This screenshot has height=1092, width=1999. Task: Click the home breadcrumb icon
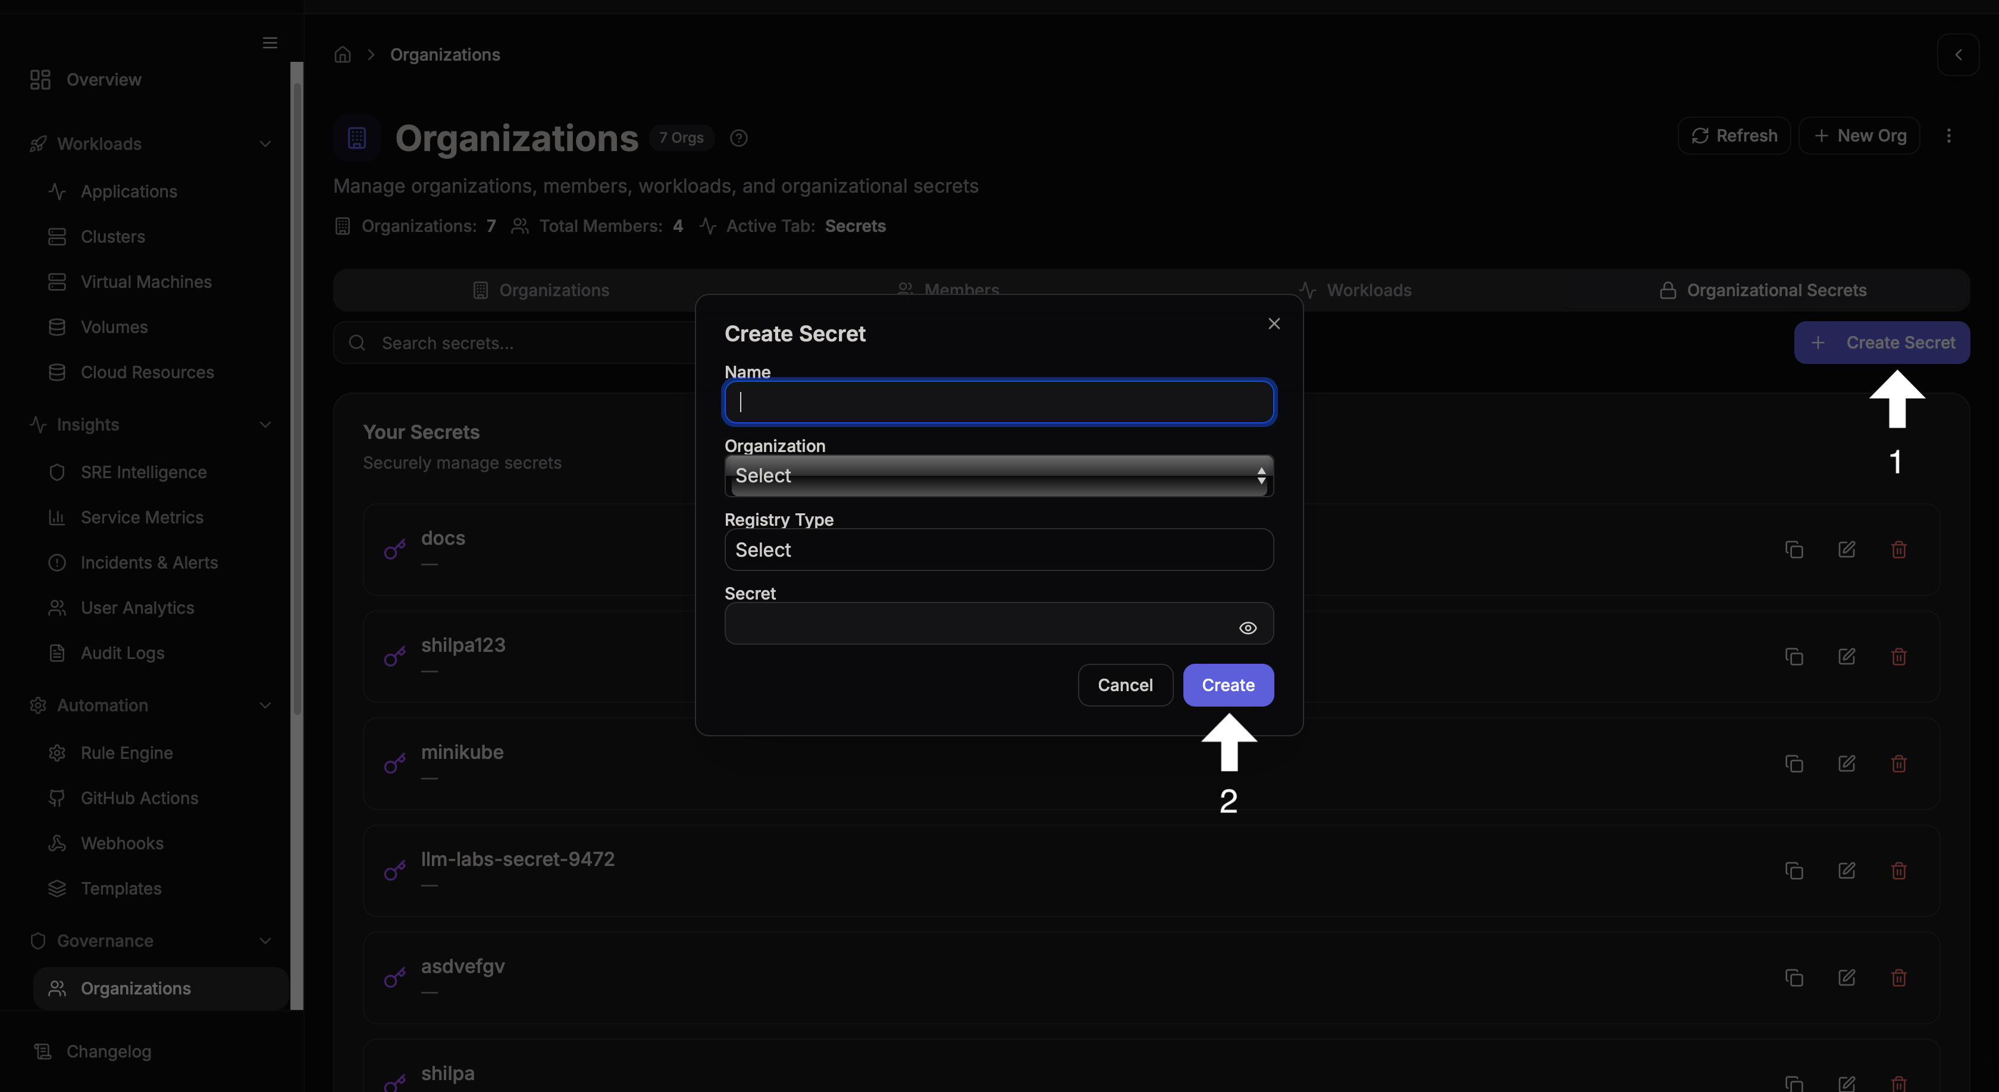[341, 54]
